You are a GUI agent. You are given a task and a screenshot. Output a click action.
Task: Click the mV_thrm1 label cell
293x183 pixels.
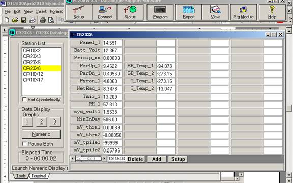87,128
